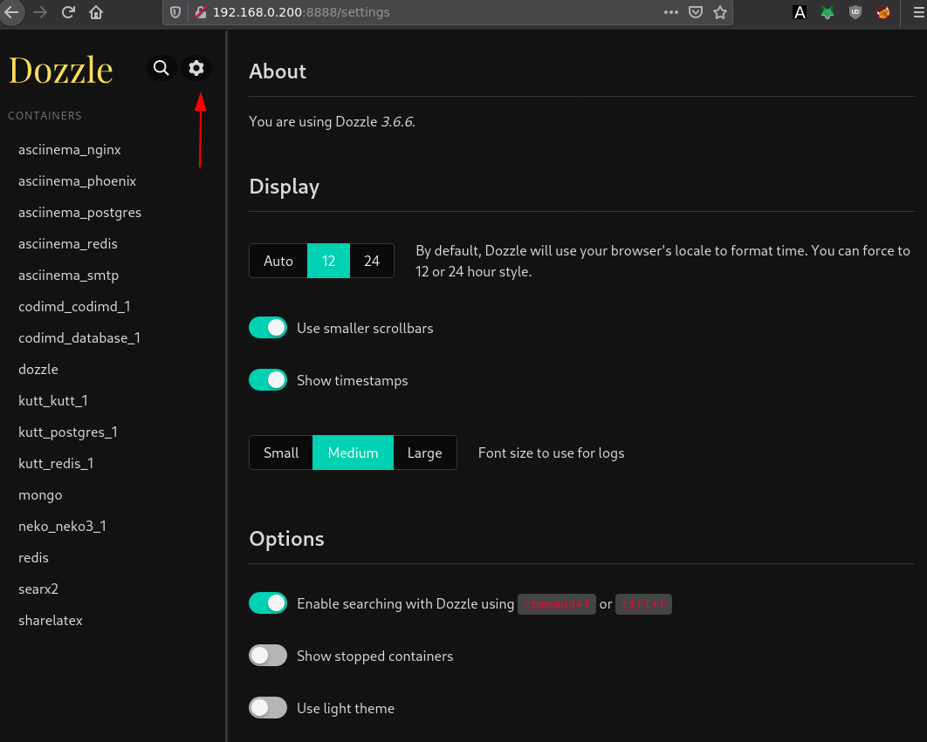Open the uBlock shield extension icon
This screenshot has width=927, height=742.
click(x=855, y=12)
